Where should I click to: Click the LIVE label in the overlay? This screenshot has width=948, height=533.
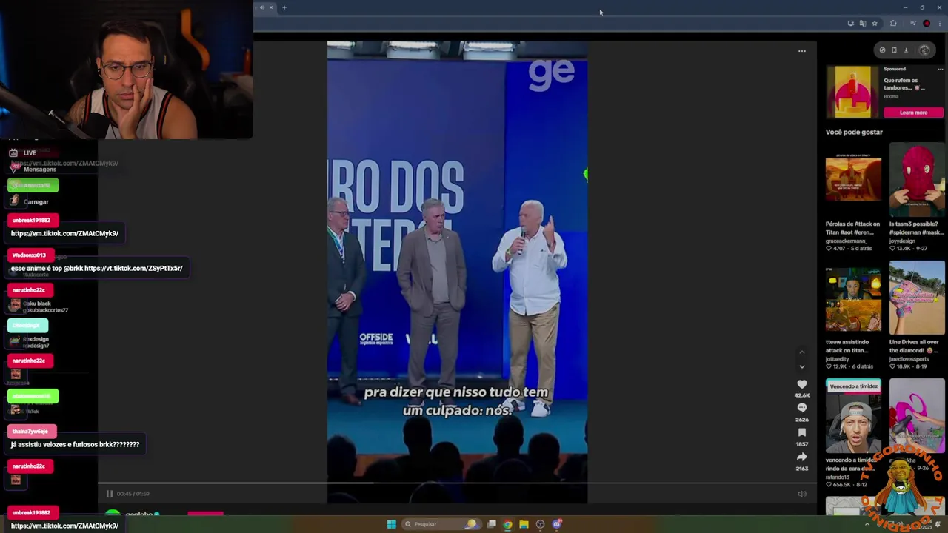click(30, 152)
